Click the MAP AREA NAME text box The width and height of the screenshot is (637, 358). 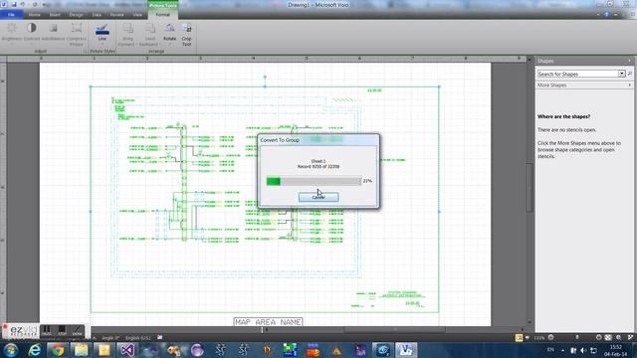[x=268, y=322]
